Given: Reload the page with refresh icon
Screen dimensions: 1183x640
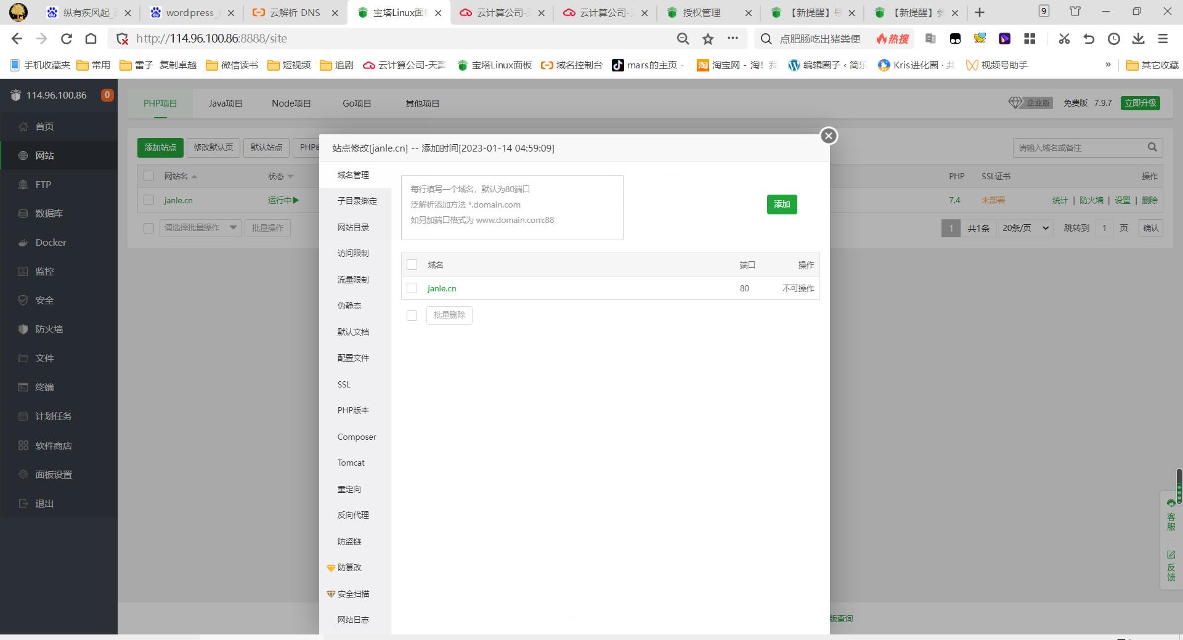Looking at the screenshot, I should click(x=67, y=39).
